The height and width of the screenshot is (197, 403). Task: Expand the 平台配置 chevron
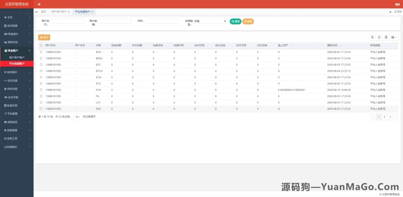point(30,114)
